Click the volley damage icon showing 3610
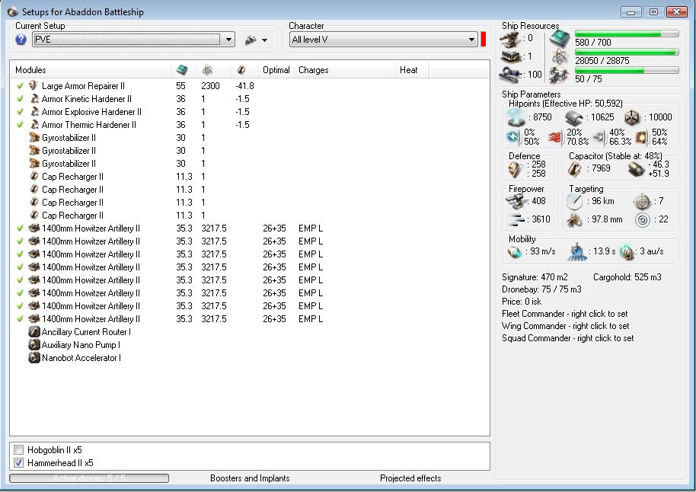 (516, 219)
